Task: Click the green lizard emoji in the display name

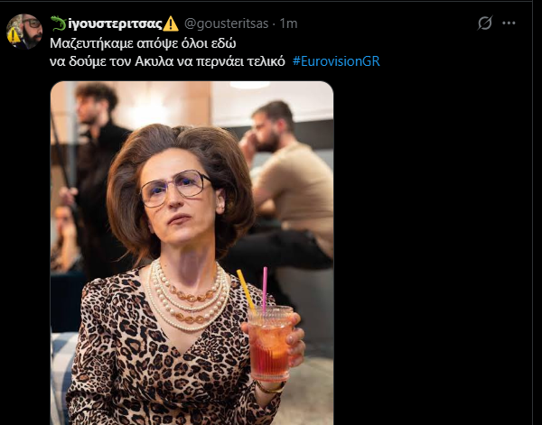Action: coord(59,23)
